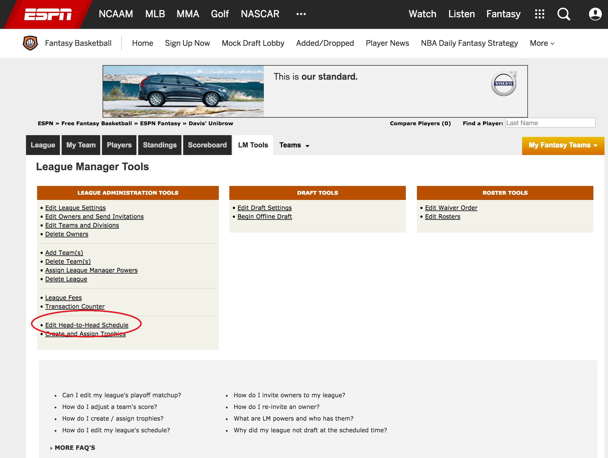Click the Volvo car ad image
This screenshot has height=458, width=608.
tap(183, 91)
